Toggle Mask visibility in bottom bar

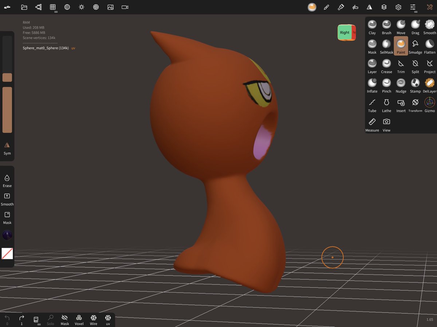pos(65,320)
